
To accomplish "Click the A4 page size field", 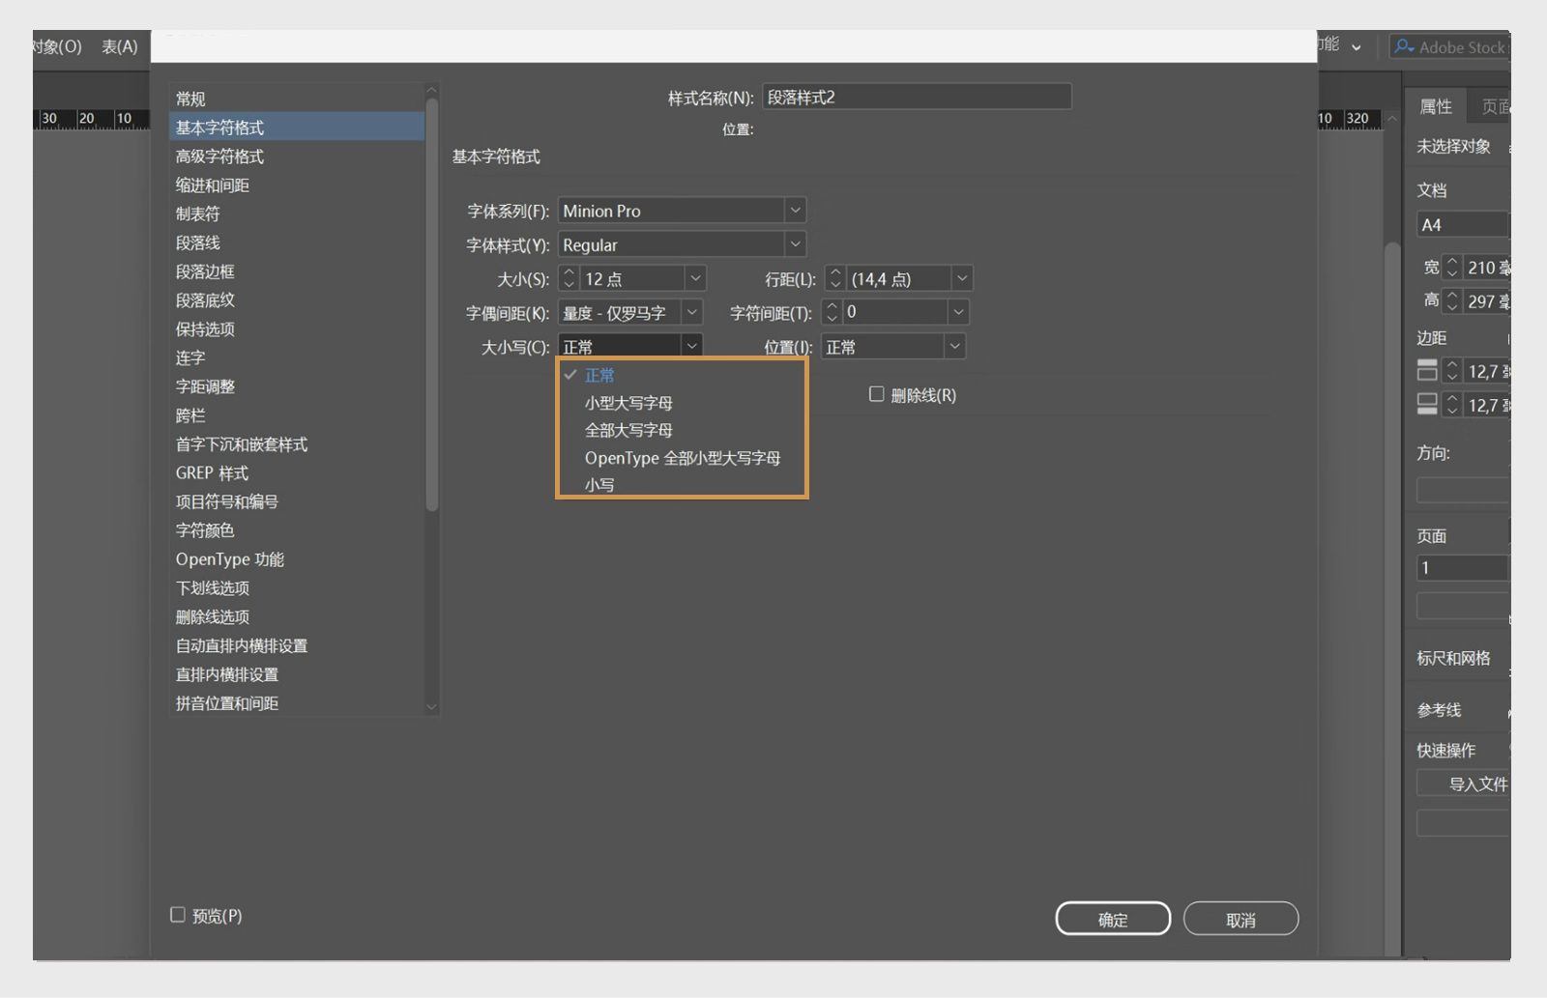I will tap(1463, 224).
